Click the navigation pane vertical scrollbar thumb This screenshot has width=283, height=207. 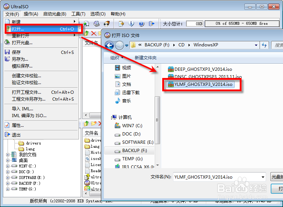[x=158, y=120]
